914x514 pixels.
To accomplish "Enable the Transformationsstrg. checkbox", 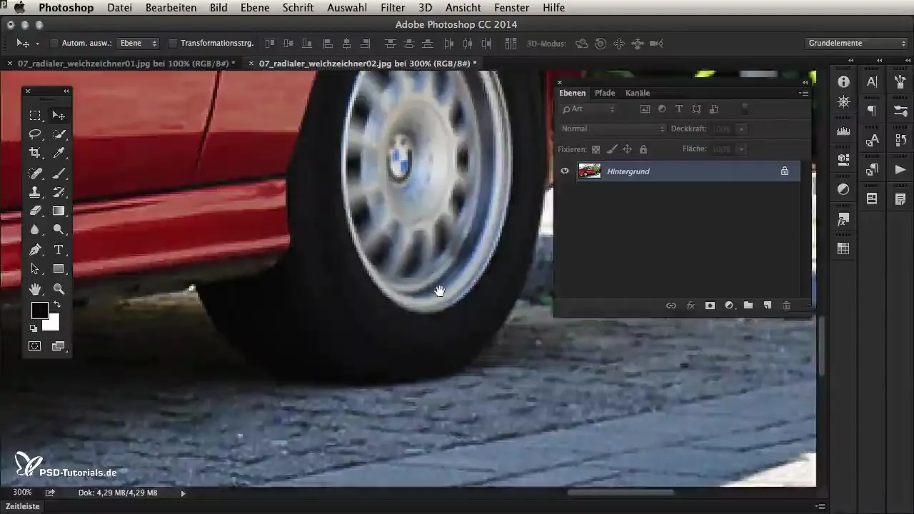I will [173, 44].
